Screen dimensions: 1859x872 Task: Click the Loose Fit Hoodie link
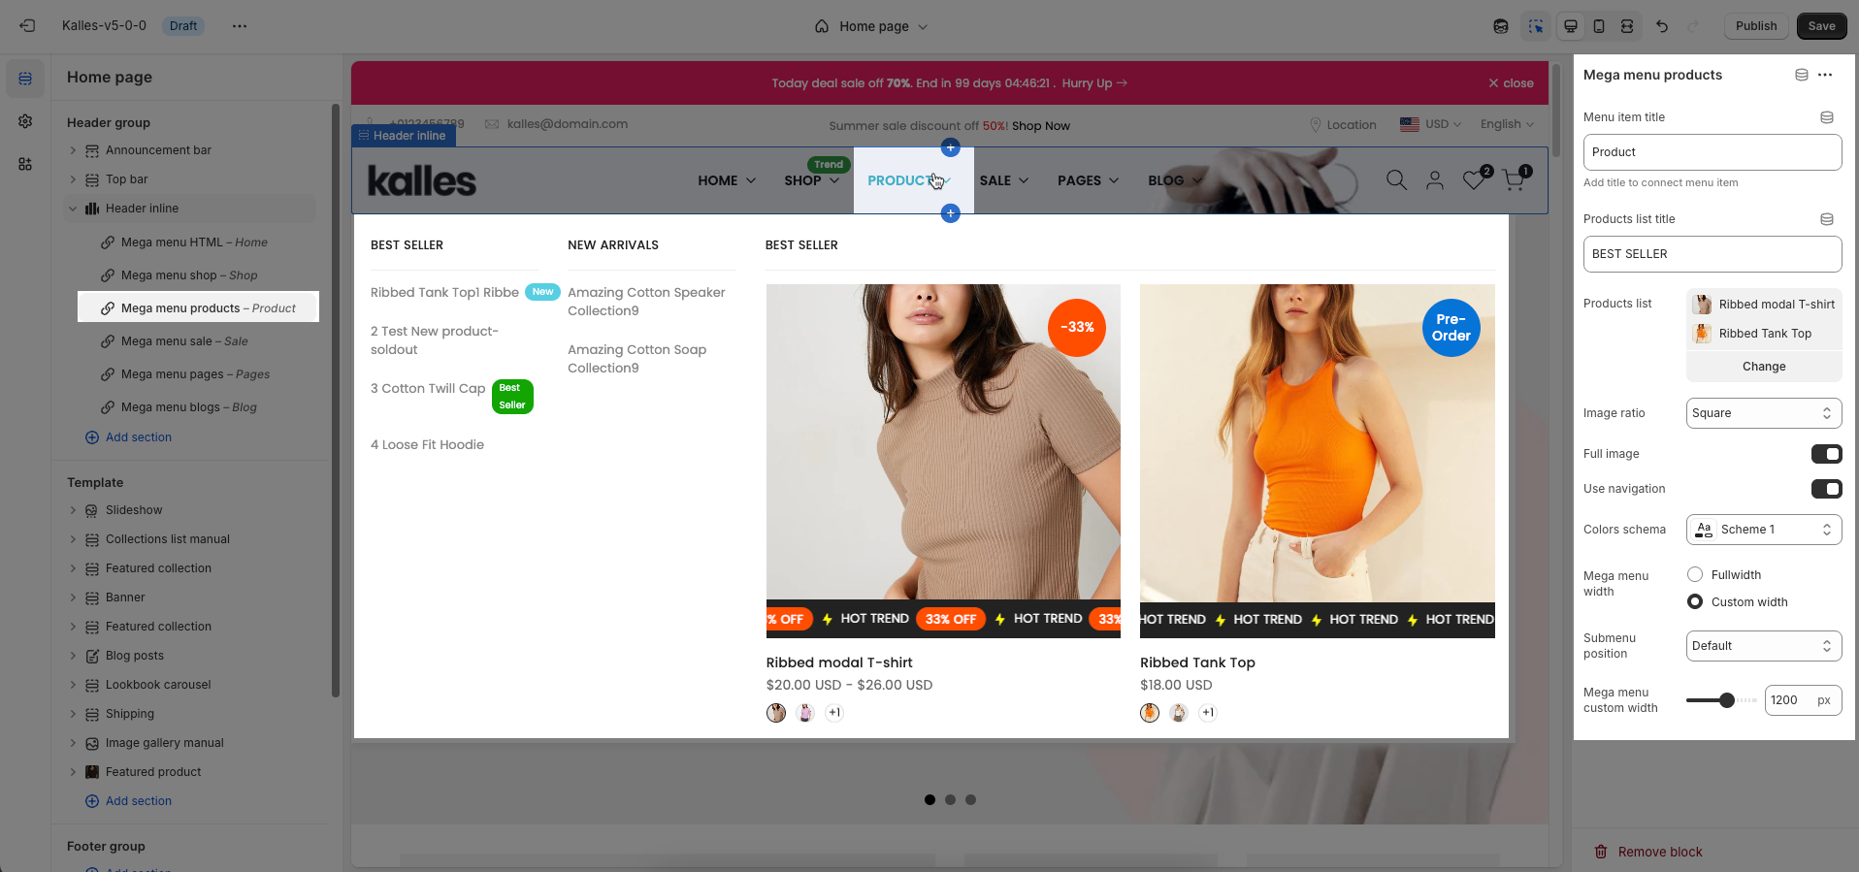pyautogui.click(x=427, y=445)
